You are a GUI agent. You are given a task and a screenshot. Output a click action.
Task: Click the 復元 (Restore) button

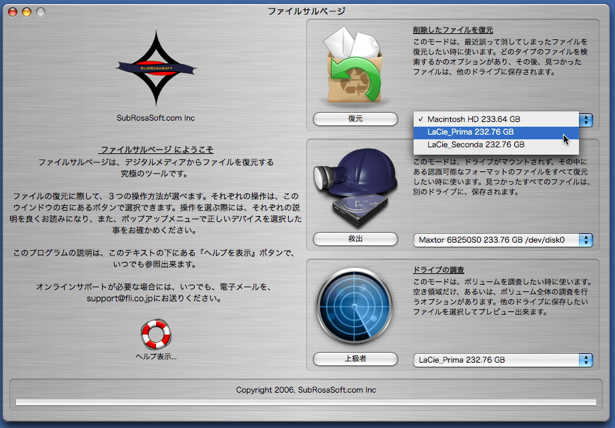pyautogui.click(x=356, y=119)
